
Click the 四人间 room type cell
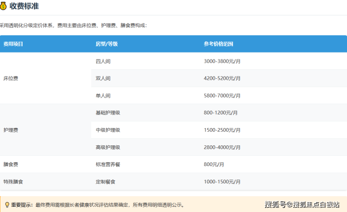pos(103,61)
